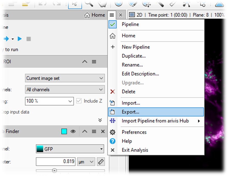Toggle Blob Finder result visibility eye
This screenshot has width=228, height=176.
[73, 131]
